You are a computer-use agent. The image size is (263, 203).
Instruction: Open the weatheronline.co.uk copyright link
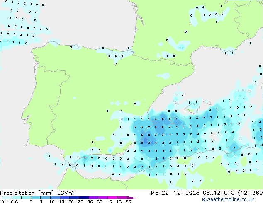228,199
